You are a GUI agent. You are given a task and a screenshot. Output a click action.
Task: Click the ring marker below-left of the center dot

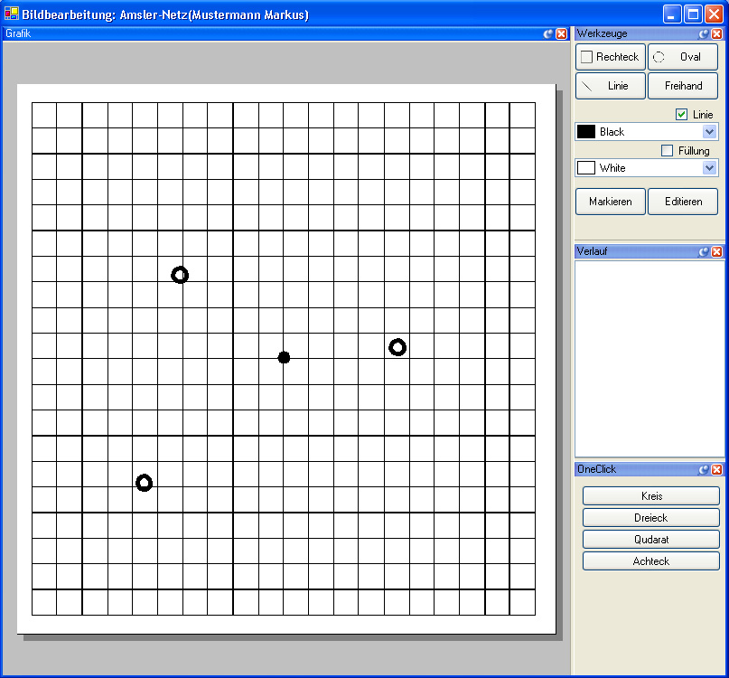[x=145, y=483]
